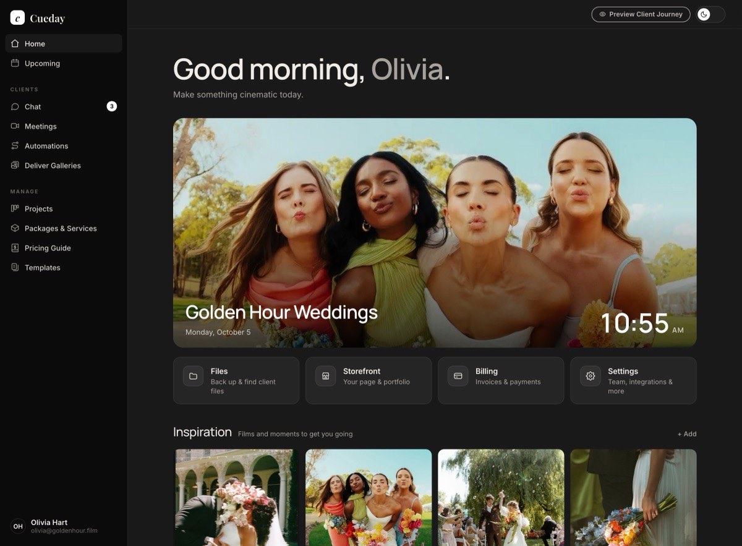Screen dimensions: 742x546
Task: Click the "Good morning, Olivia." greeting
Action: click(x=312, y=69)
